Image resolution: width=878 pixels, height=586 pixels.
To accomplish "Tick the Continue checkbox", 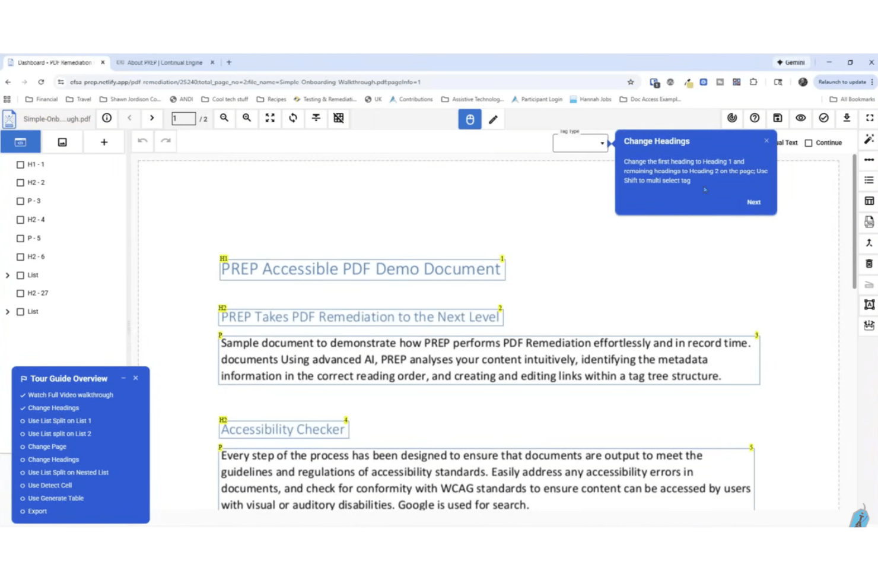I will tap(809, 143).
